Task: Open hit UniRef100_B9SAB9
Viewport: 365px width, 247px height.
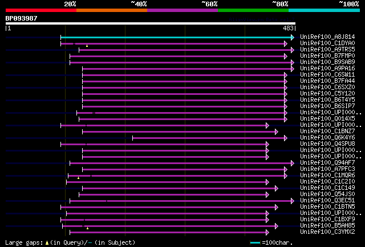Action: coord(327,62)
